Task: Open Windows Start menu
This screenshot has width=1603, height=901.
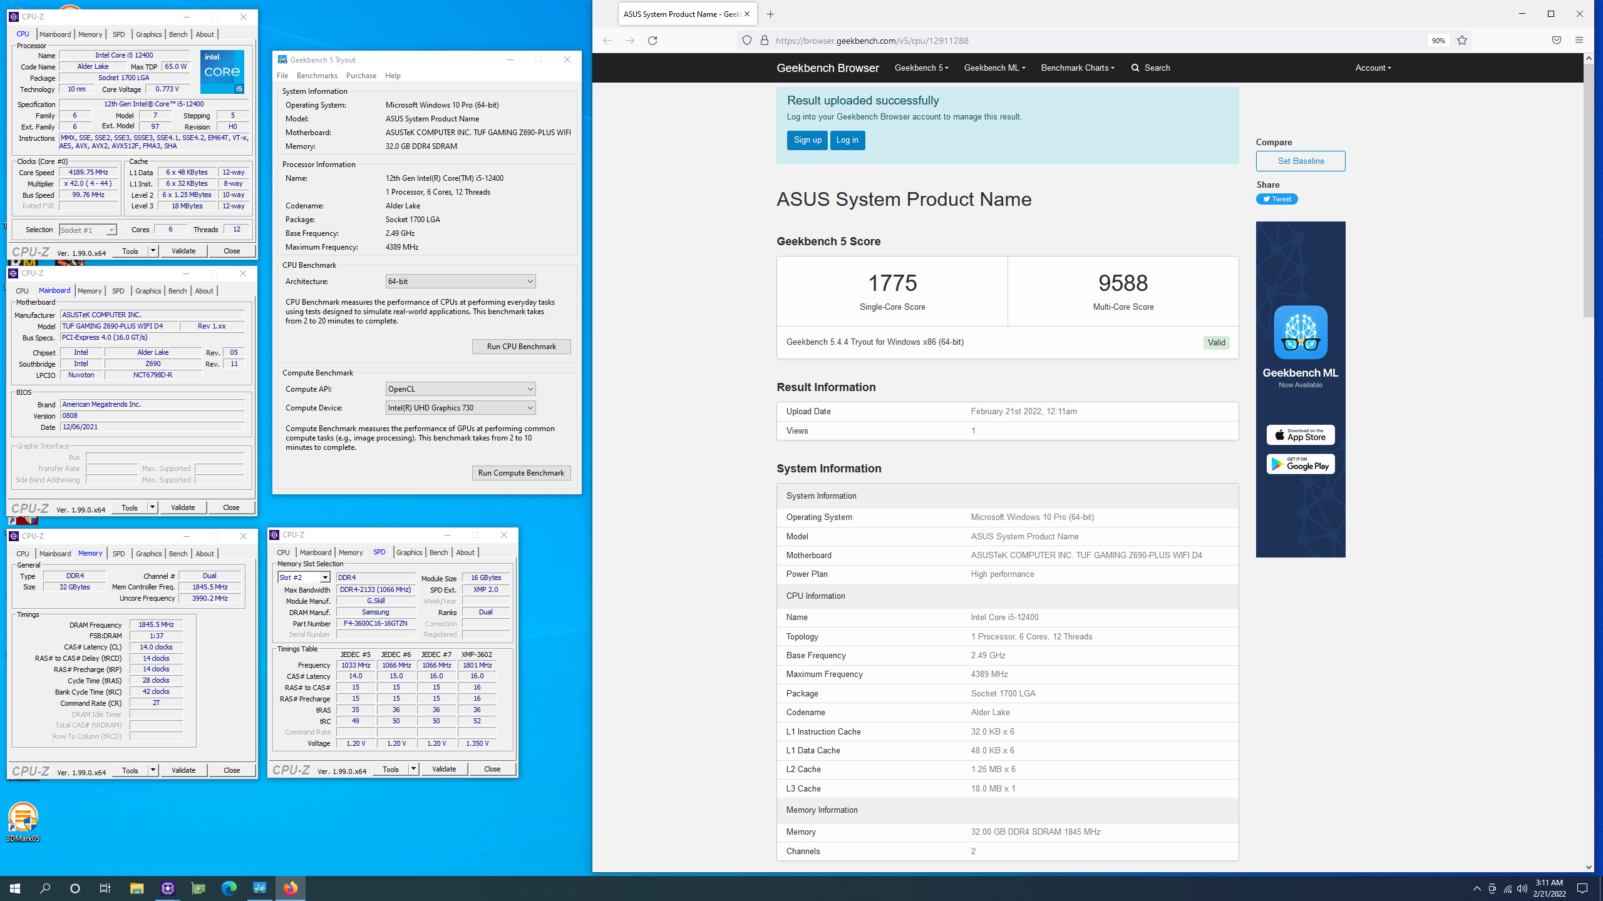Action: (x=15, y=888)
